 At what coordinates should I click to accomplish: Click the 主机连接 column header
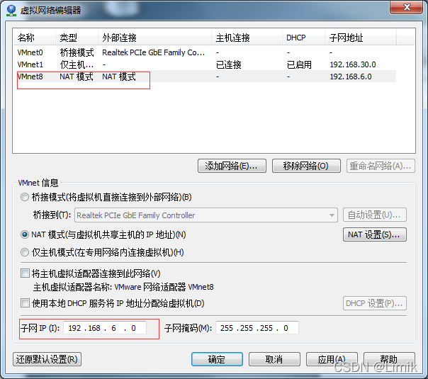point(247,38)
